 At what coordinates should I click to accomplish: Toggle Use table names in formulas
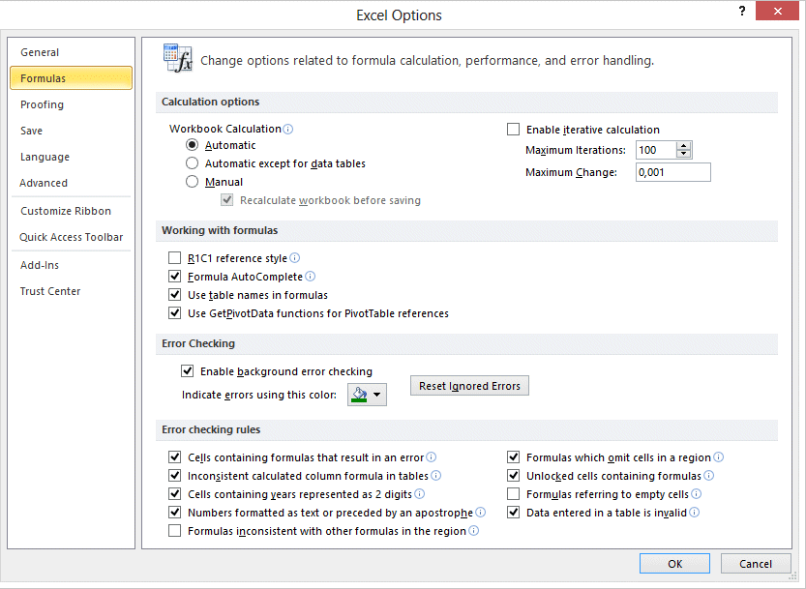click(x=175, y=295)
